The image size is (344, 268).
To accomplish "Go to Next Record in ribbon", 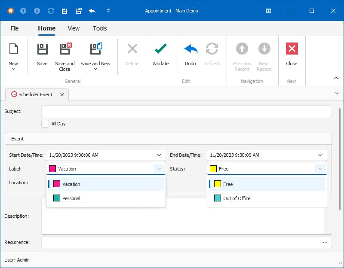I will point(264,57).
